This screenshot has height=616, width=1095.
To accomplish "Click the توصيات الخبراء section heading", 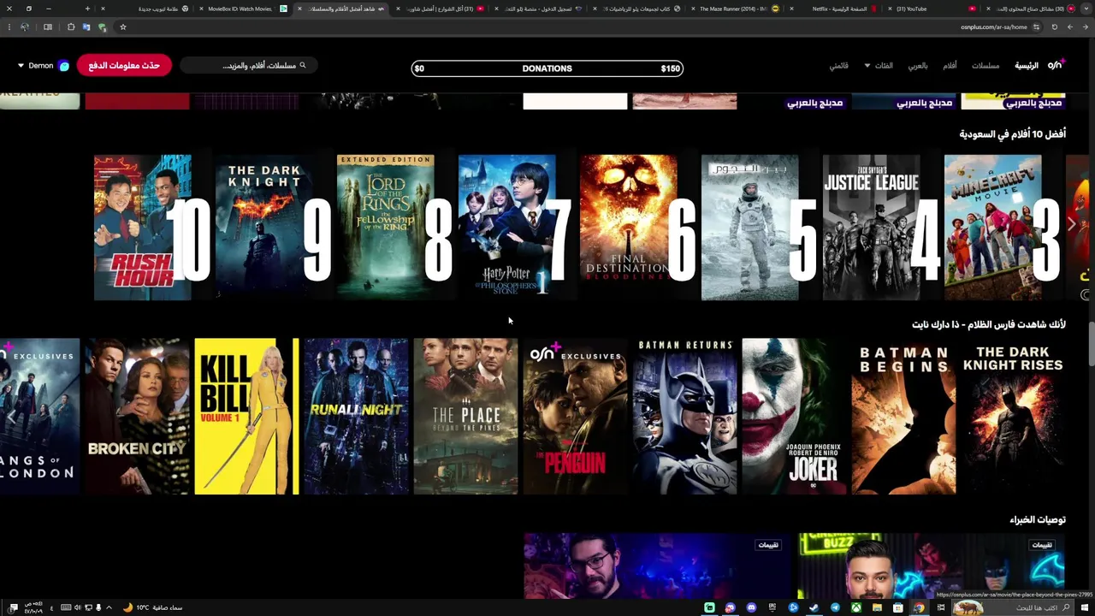I will (1038, 520).
